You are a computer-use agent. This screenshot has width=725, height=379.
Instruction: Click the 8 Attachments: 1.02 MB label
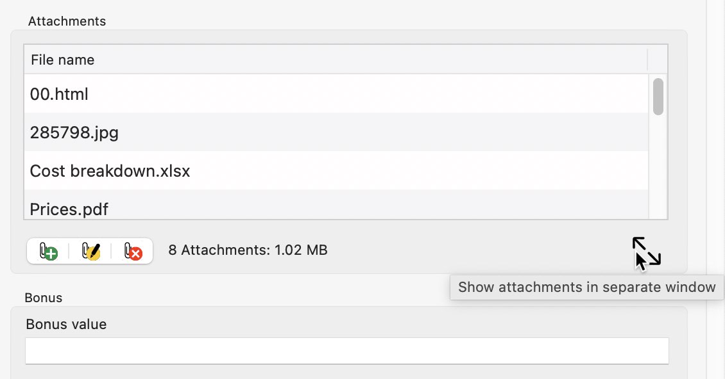coord(248,250)
